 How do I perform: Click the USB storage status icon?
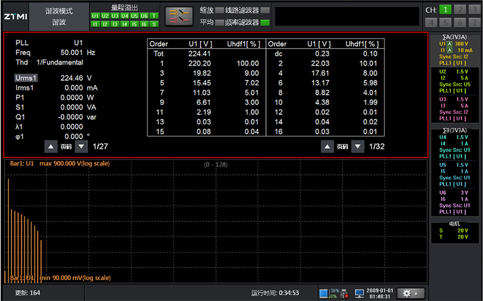344,293
